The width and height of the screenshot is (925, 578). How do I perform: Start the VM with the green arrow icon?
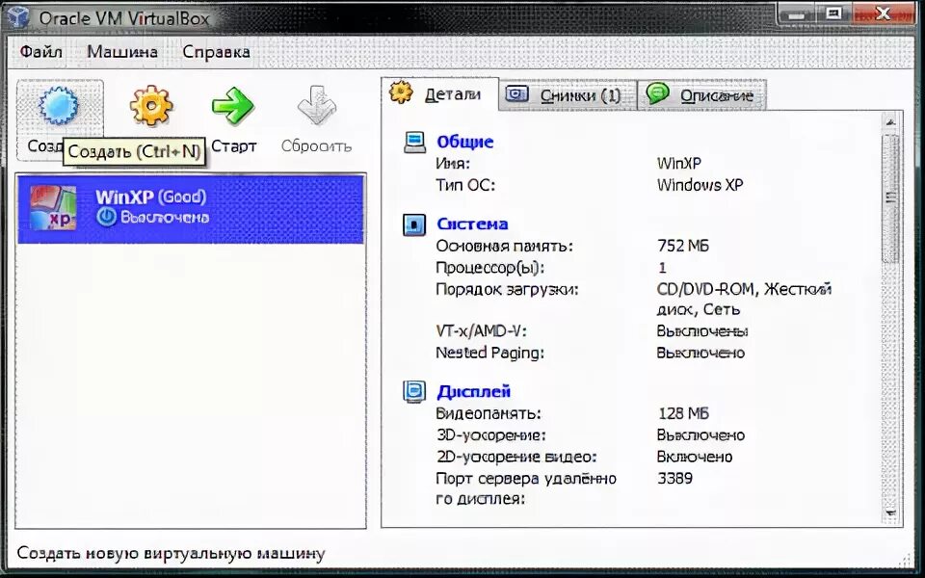tap(233, 106)
